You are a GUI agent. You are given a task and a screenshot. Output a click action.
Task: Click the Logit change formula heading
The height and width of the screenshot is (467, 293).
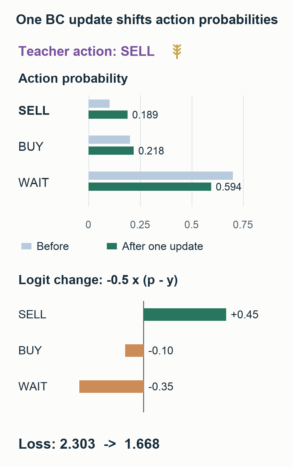pyautogui.click(x=98, y=280)
